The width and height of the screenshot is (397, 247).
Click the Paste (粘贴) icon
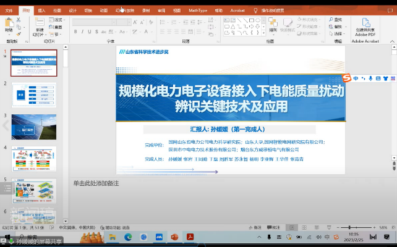[x=9, y=23]
